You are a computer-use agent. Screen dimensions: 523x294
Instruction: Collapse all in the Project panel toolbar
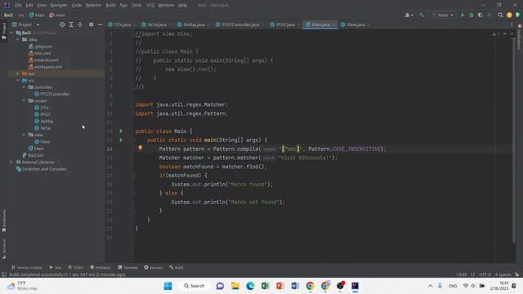80,24
